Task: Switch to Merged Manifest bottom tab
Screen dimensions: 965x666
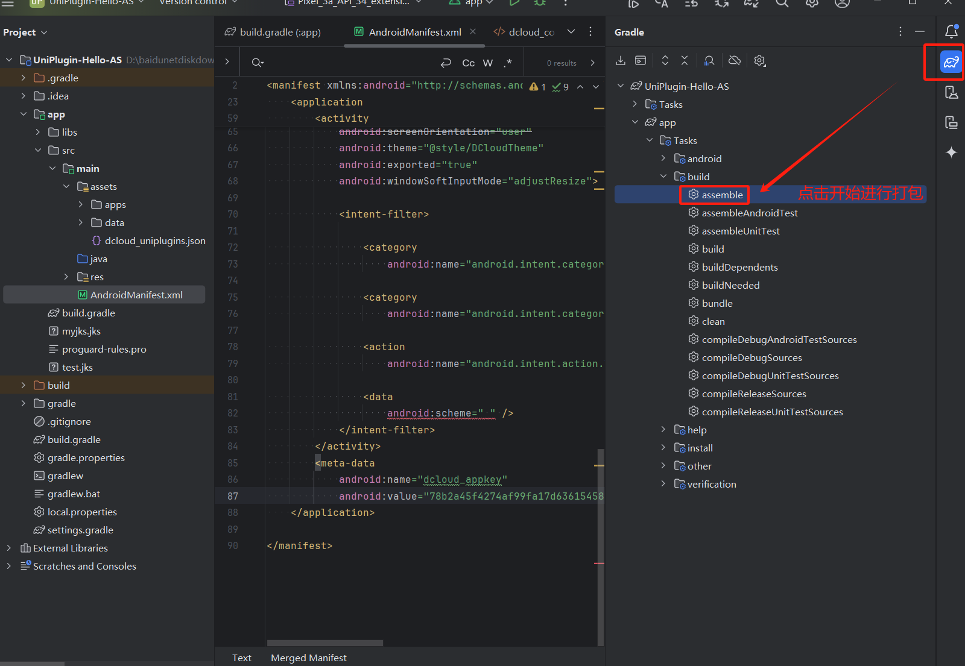Action: pos(309,658)
